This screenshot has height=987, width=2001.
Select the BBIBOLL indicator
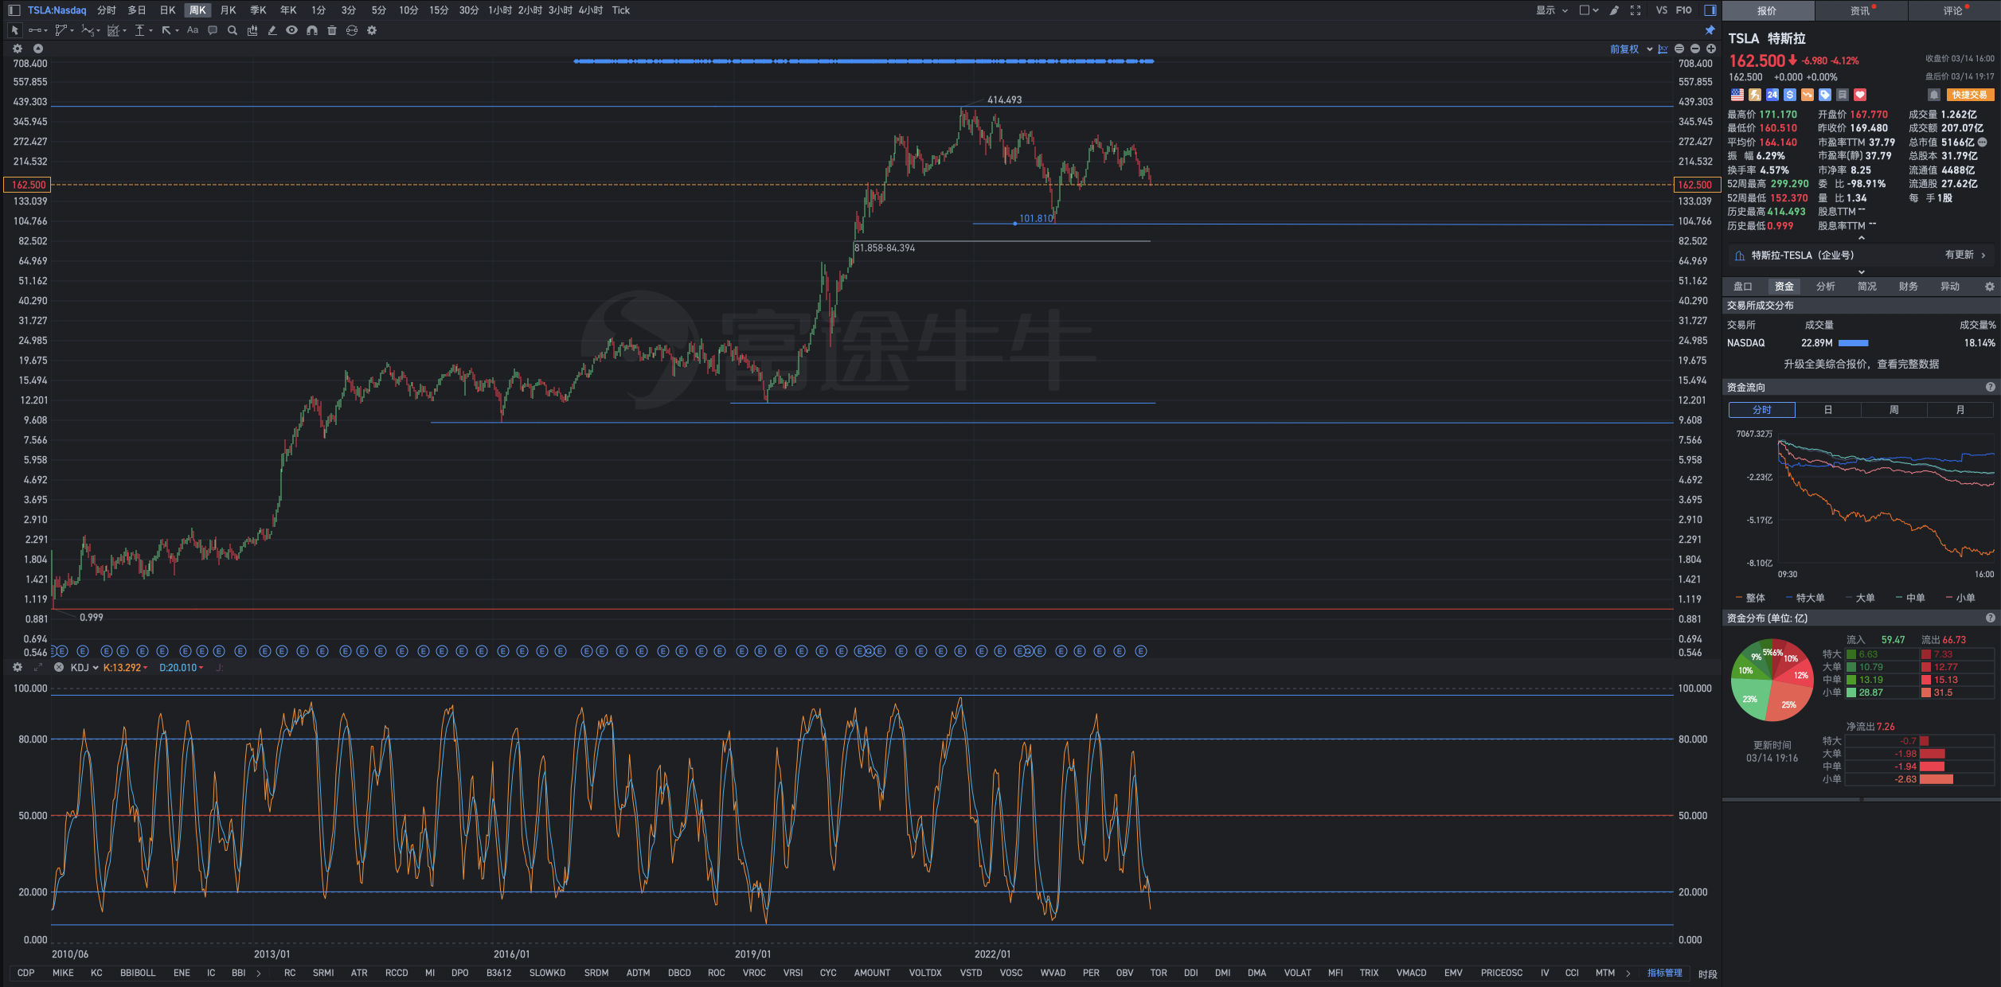[138, 973]
